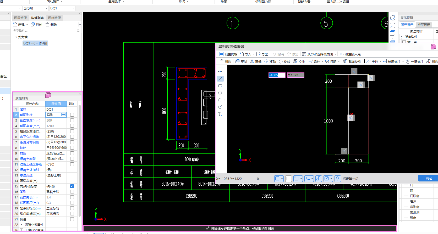Toggle checkbox for 材质 row
The image size is (438, 234).
(72, 153)
